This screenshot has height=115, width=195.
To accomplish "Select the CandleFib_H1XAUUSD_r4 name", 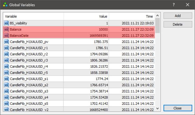I will [x=29, y=67].
